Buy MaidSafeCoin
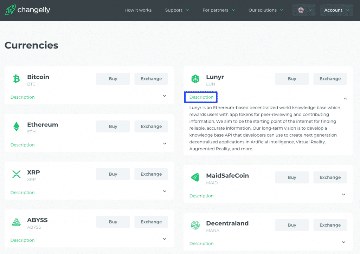 pos(292,177)
